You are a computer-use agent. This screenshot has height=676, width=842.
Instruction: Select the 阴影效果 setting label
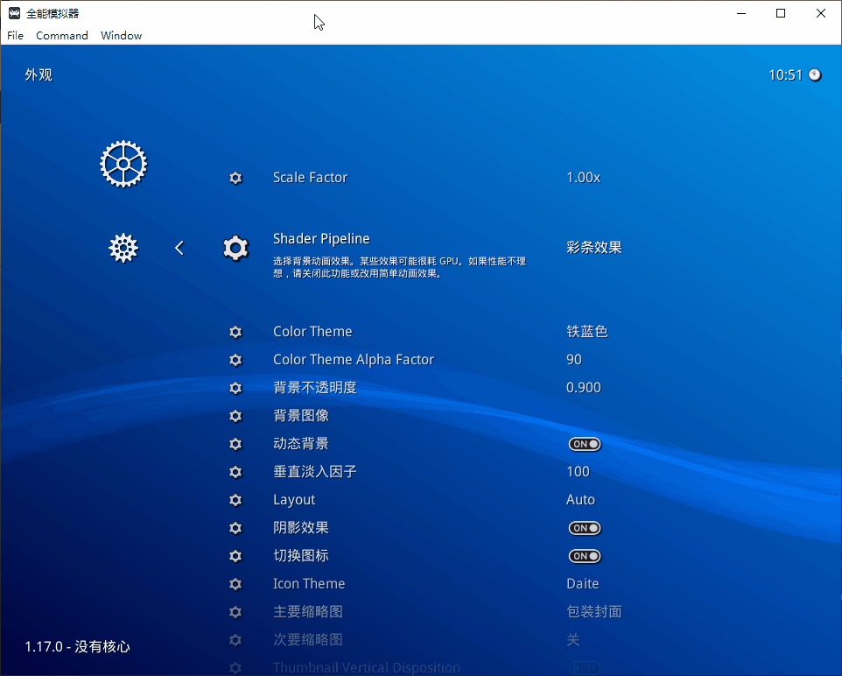pyautogui.click(x=301, y=528)
